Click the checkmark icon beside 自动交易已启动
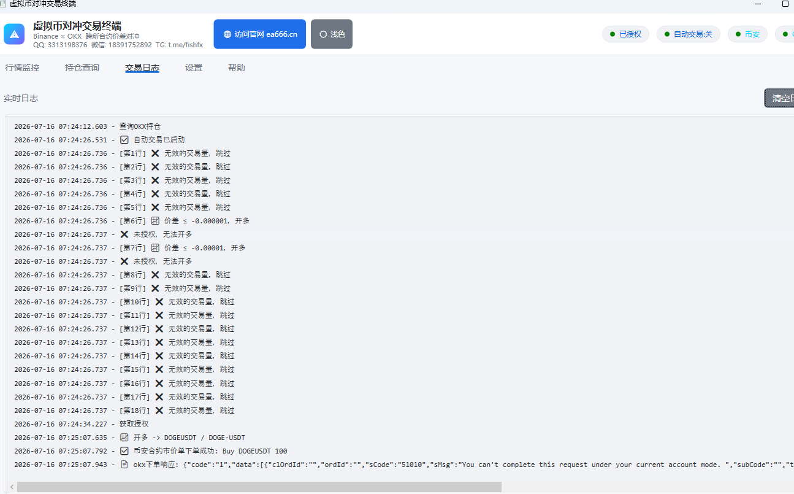This screenshot has width=794, height=494. [x=124, y=140]
